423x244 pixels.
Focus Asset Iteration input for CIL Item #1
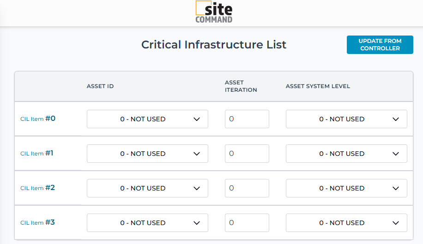[247, 154]
